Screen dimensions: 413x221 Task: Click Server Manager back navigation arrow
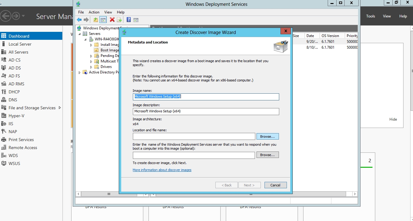pos(6,16)
